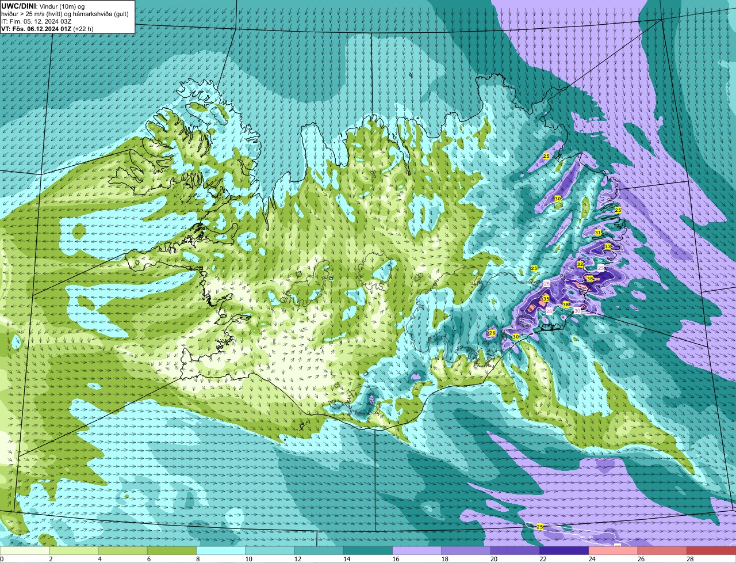Click the red 28+ legend swatch
The width and height of the screenshot is (736, 563).
click(x=711, y=551)
